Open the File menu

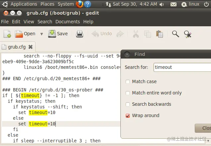pyautogui.click(x=5, y=22)
